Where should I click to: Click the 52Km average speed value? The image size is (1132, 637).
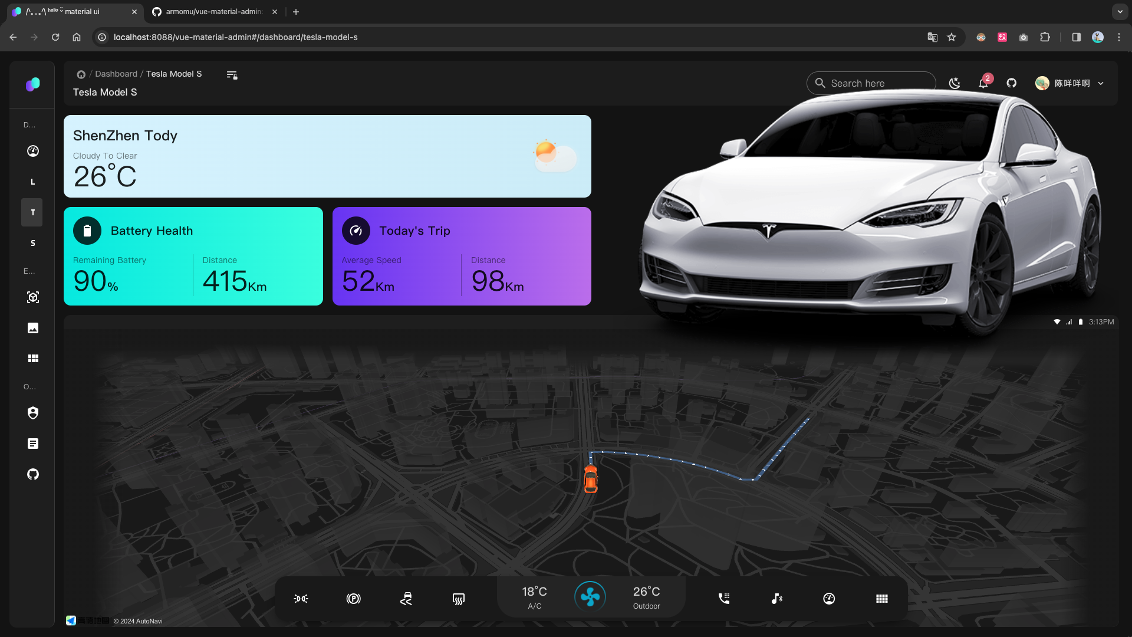click(x=368, y=281)
